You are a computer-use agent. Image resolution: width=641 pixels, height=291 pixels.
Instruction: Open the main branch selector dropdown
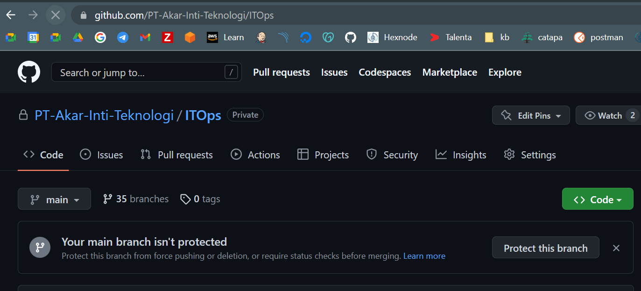[54, 199]
